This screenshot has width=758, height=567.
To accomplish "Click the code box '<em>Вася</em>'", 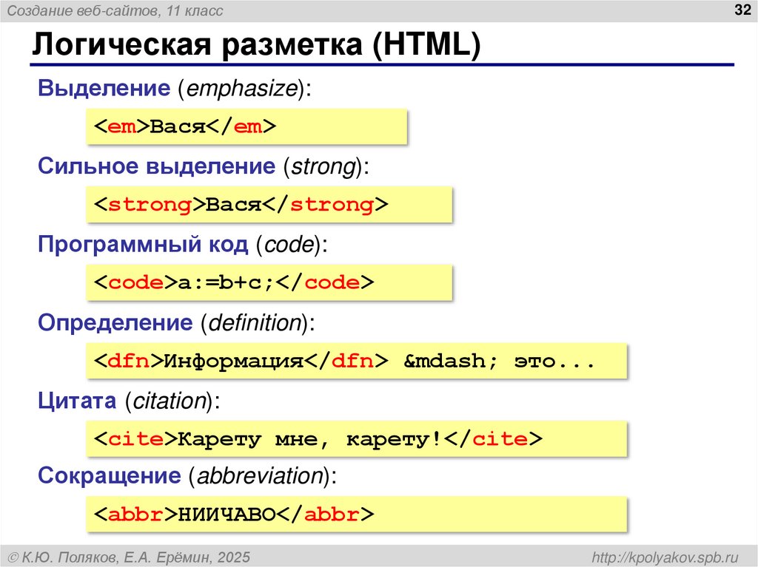I will (x=246, y=126).
